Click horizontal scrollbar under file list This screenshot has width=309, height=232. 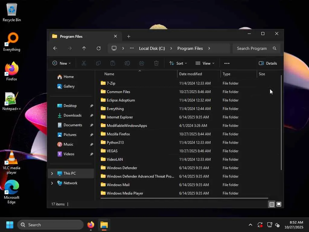184,198
